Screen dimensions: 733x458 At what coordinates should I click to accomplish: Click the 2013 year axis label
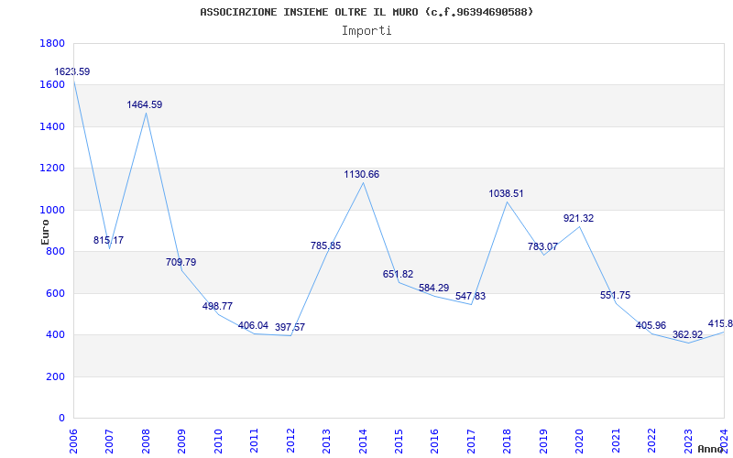[x=327, y=440]
